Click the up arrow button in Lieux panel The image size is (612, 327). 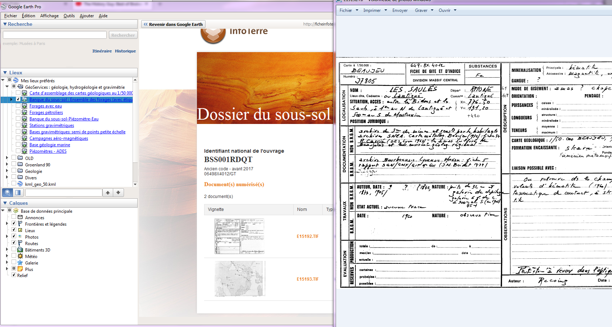click(x=108, y=193)
